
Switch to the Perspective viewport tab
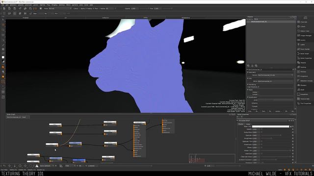pos(185,18)
